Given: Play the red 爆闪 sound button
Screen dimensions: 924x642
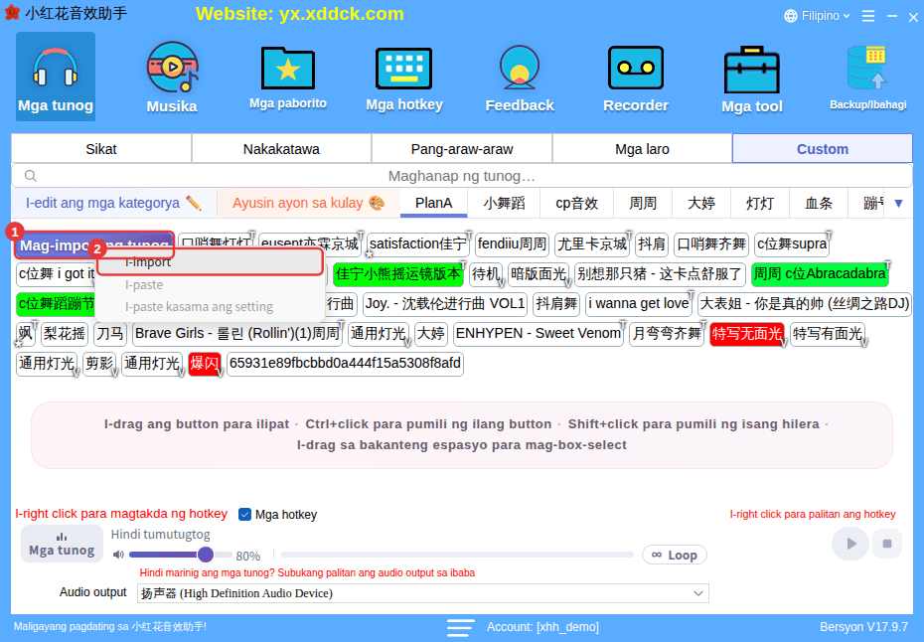Looking at the screenshot, I should tap(205, 363).
